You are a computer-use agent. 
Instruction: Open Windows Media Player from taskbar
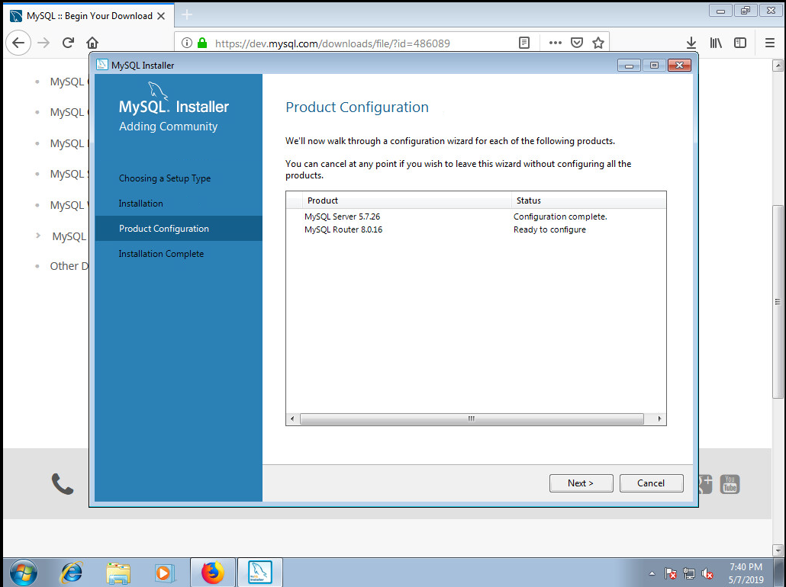[x=164, y=573]
